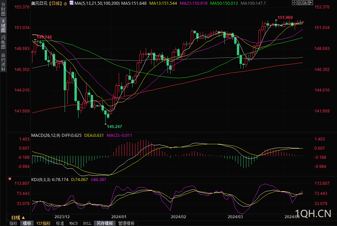Click the 【日线】 period label in title
Screen dimensions: 337x226
[56, 3]
